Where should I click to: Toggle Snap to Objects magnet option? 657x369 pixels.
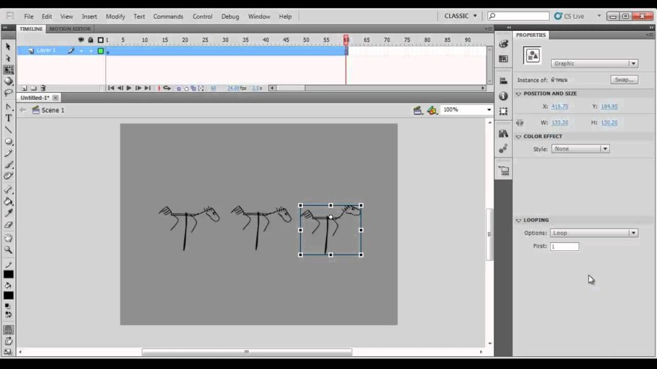coord(8,330)
